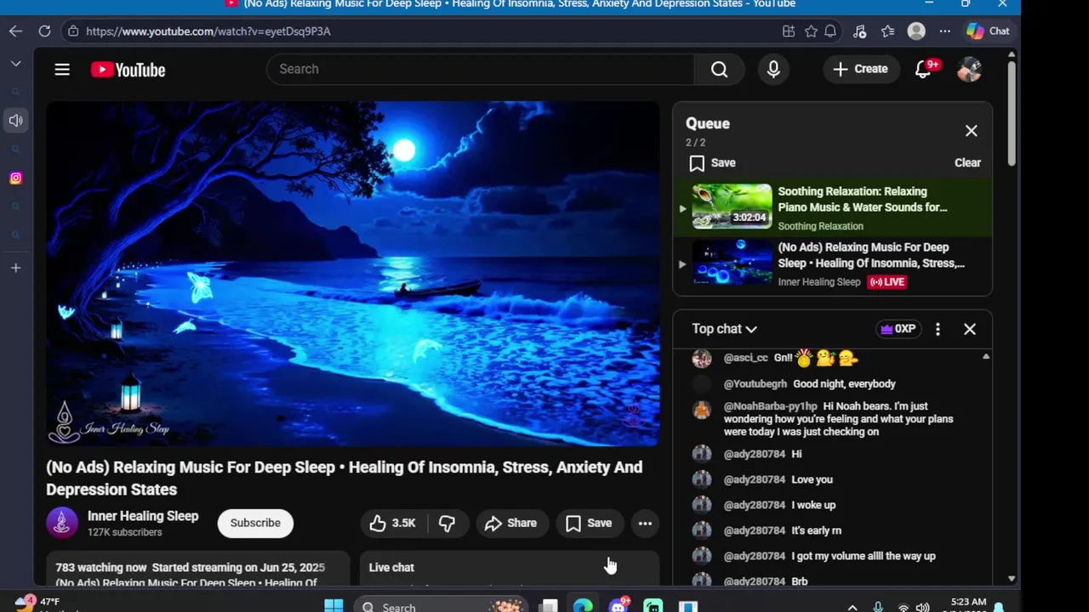The image size is (1089, 612).
Task: Add a new sidebar item with plus
Action: pos(15,268)
